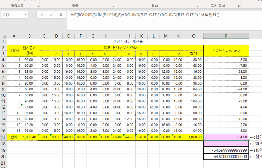Click the 합계 label in row 17
Image resolution: width=262 pixels, height=168 pixels.
[14, 137]
